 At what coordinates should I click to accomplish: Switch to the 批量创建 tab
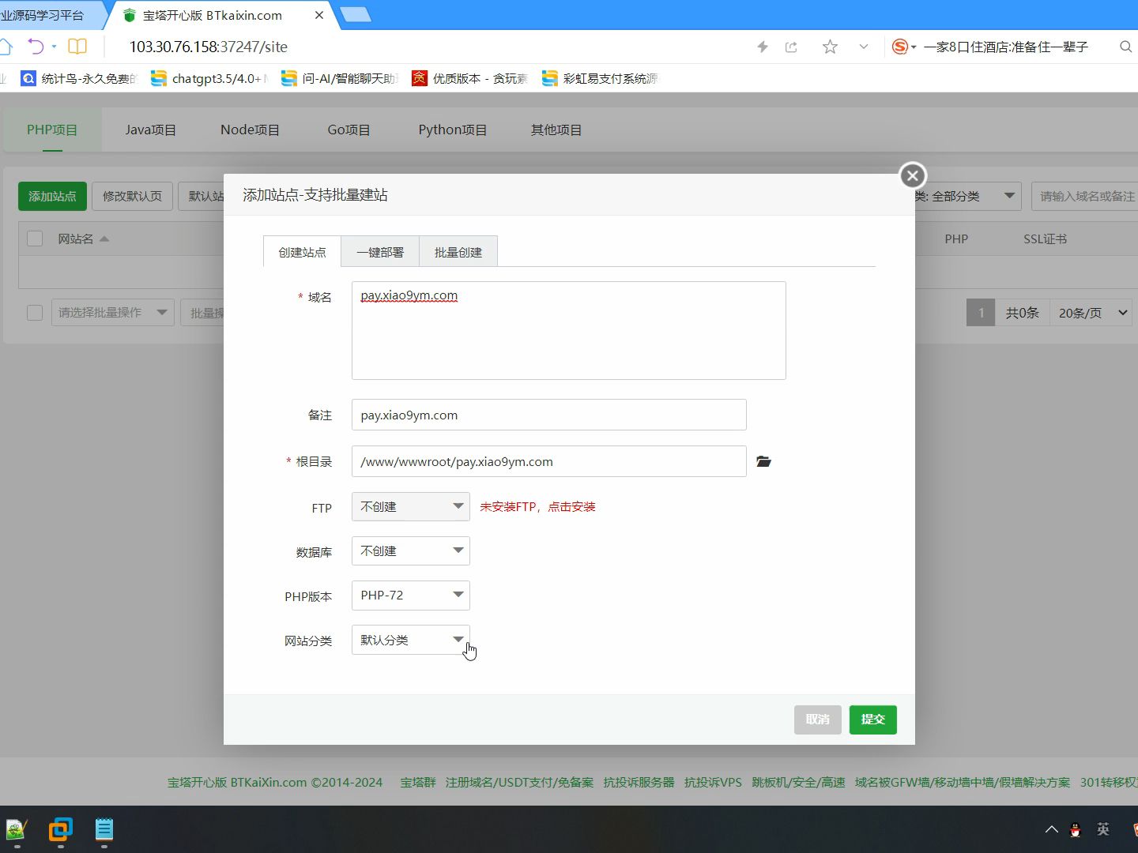[x=458, y=252]
